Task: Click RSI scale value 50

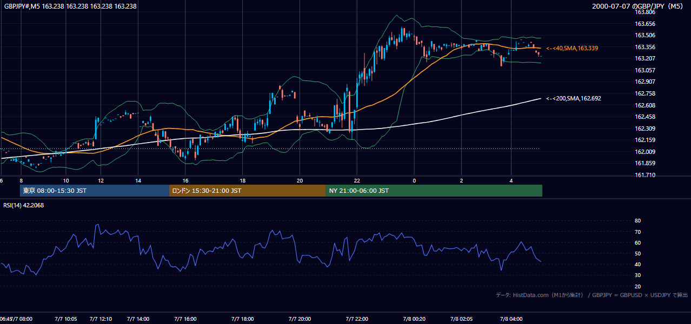Action: (x=638, y=253)
